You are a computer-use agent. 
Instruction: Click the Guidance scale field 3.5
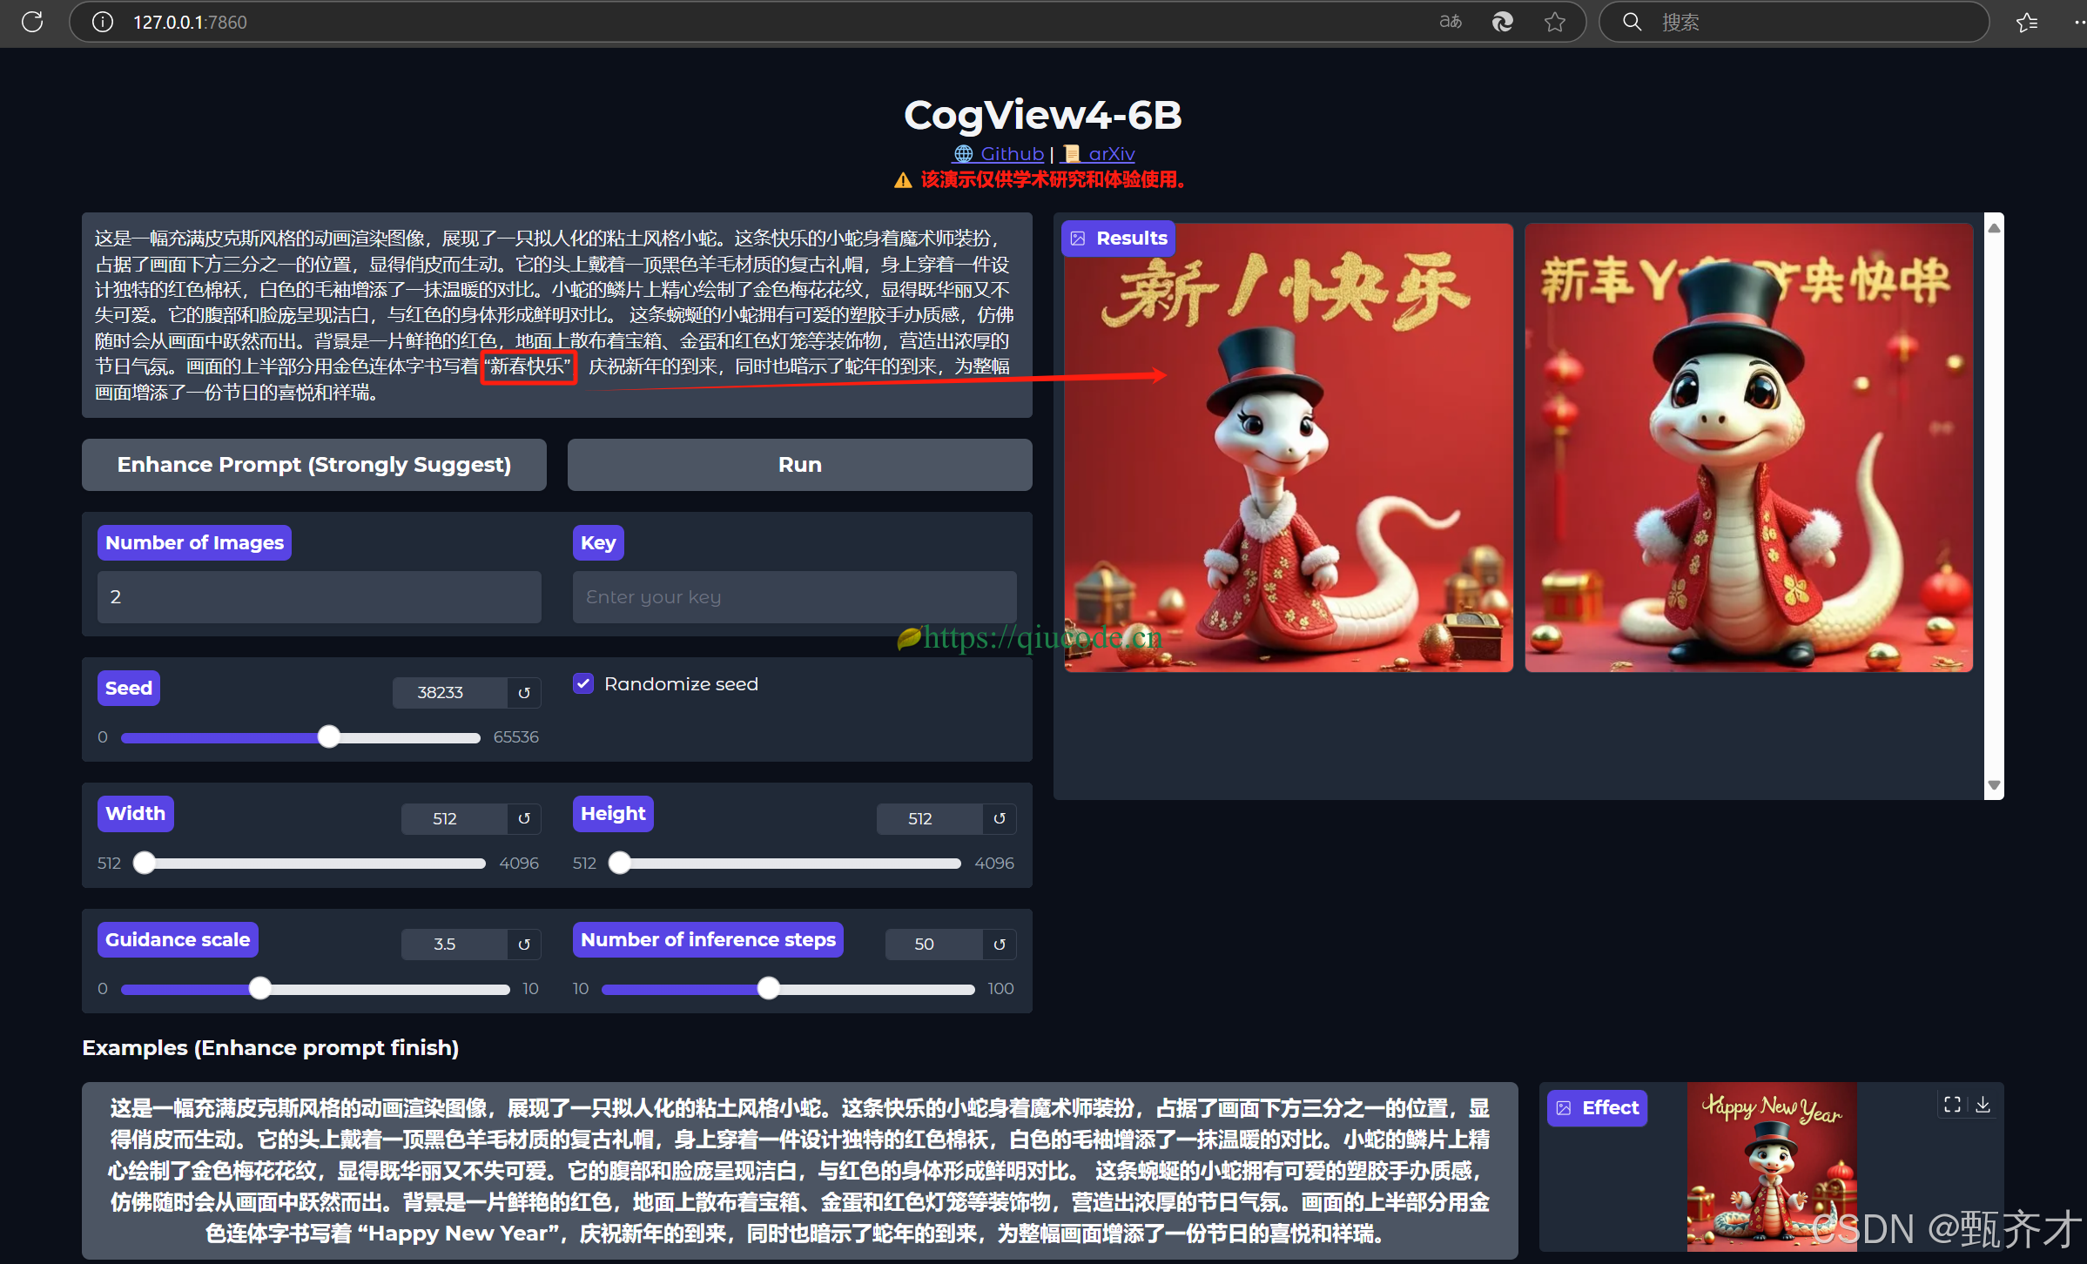(x=454, y=945)
